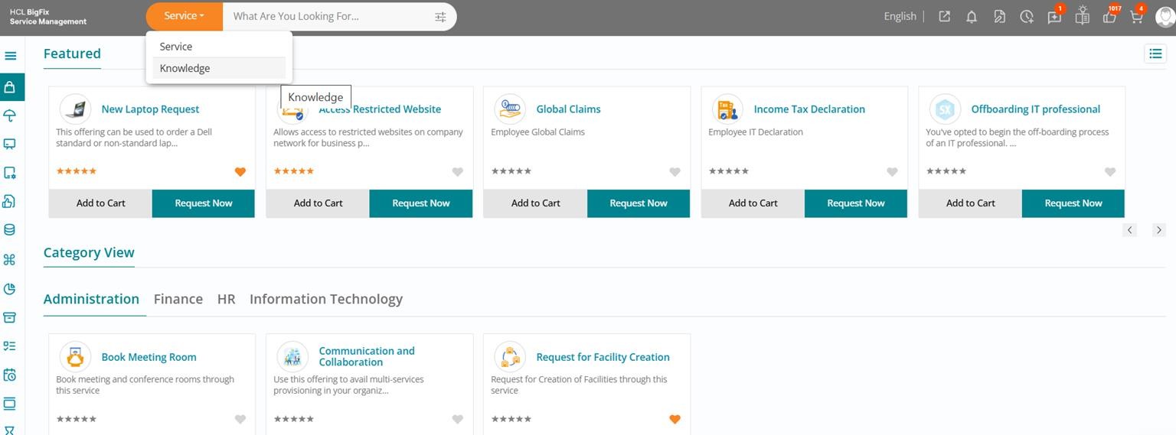Click Request Now for New Laptop Request
Screen dimensions: 1176x435
(x=204, y=203)
